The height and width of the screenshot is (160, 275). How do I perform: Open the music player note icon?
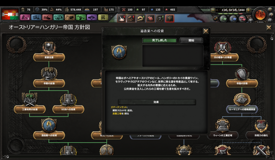(x=215, y=18)
